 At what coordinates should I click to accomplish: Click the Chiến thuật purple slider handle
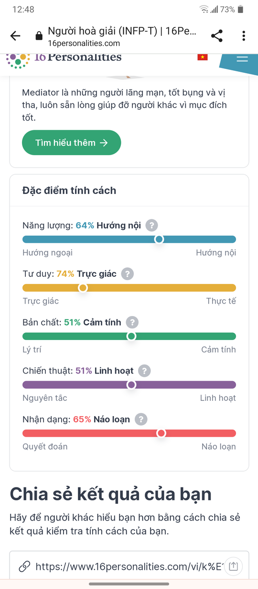coord(131,385)
